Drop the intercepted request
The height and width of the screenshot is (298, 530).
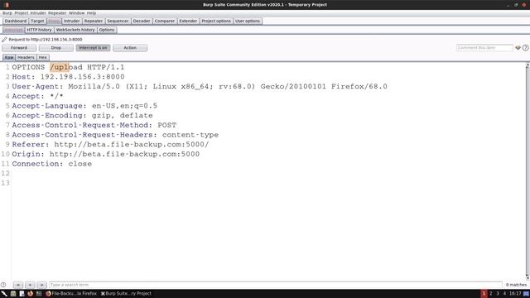tap(56, 48)
